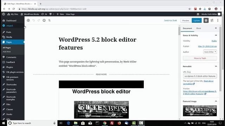Image resolution: width=225 pixels, height=126 pixels.
Task: Click Switch to Draft link
Action: (x=171, y=20)
